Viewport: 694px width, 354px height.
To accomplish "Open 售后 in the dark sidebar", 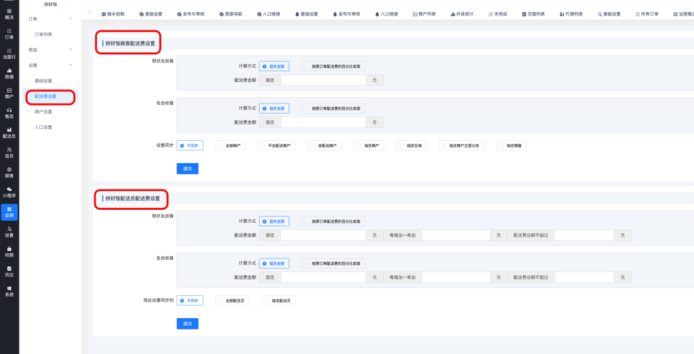I will 9,112.
